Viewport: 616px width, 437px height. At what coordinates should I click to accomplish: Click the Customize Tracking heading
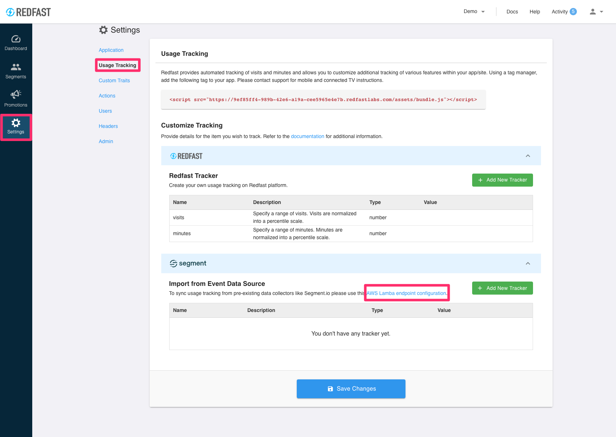click(192, 125)
